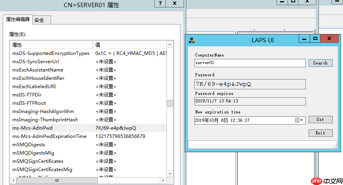Close the LAPS UI window
Viewport: 343px width, 185px height.
coord(329,39)
